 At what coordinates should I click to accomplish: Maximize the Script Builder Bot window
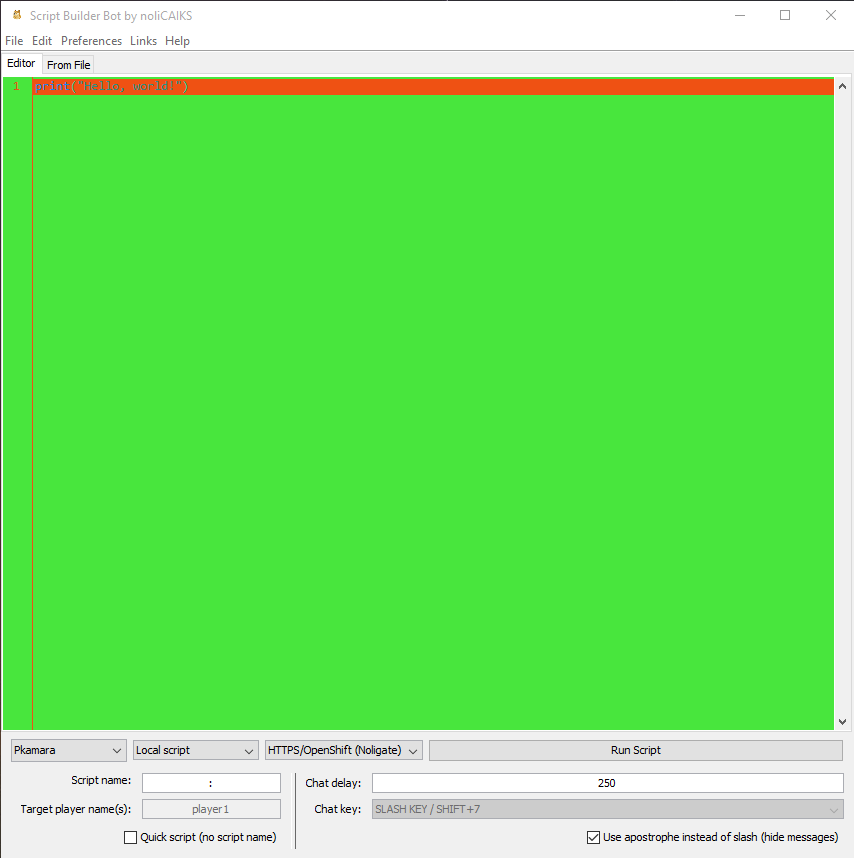click(785, 15)
